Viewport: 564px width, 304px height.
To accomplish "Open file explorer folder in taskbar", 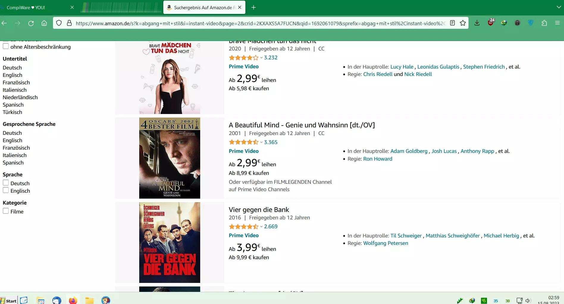I will (x=89, y=300).
